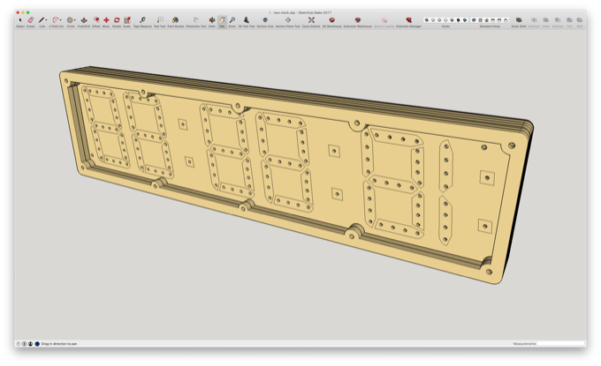Click the dark blue status bar icon

click(37, 344)
